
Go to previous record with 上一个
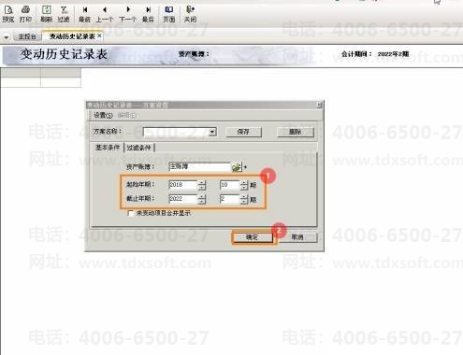click(105, 14)
